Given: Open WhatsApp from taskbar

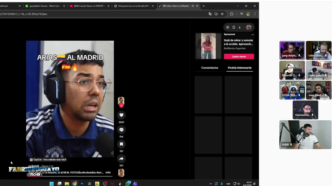Looking at the screenshot, I should click(128, 184).
